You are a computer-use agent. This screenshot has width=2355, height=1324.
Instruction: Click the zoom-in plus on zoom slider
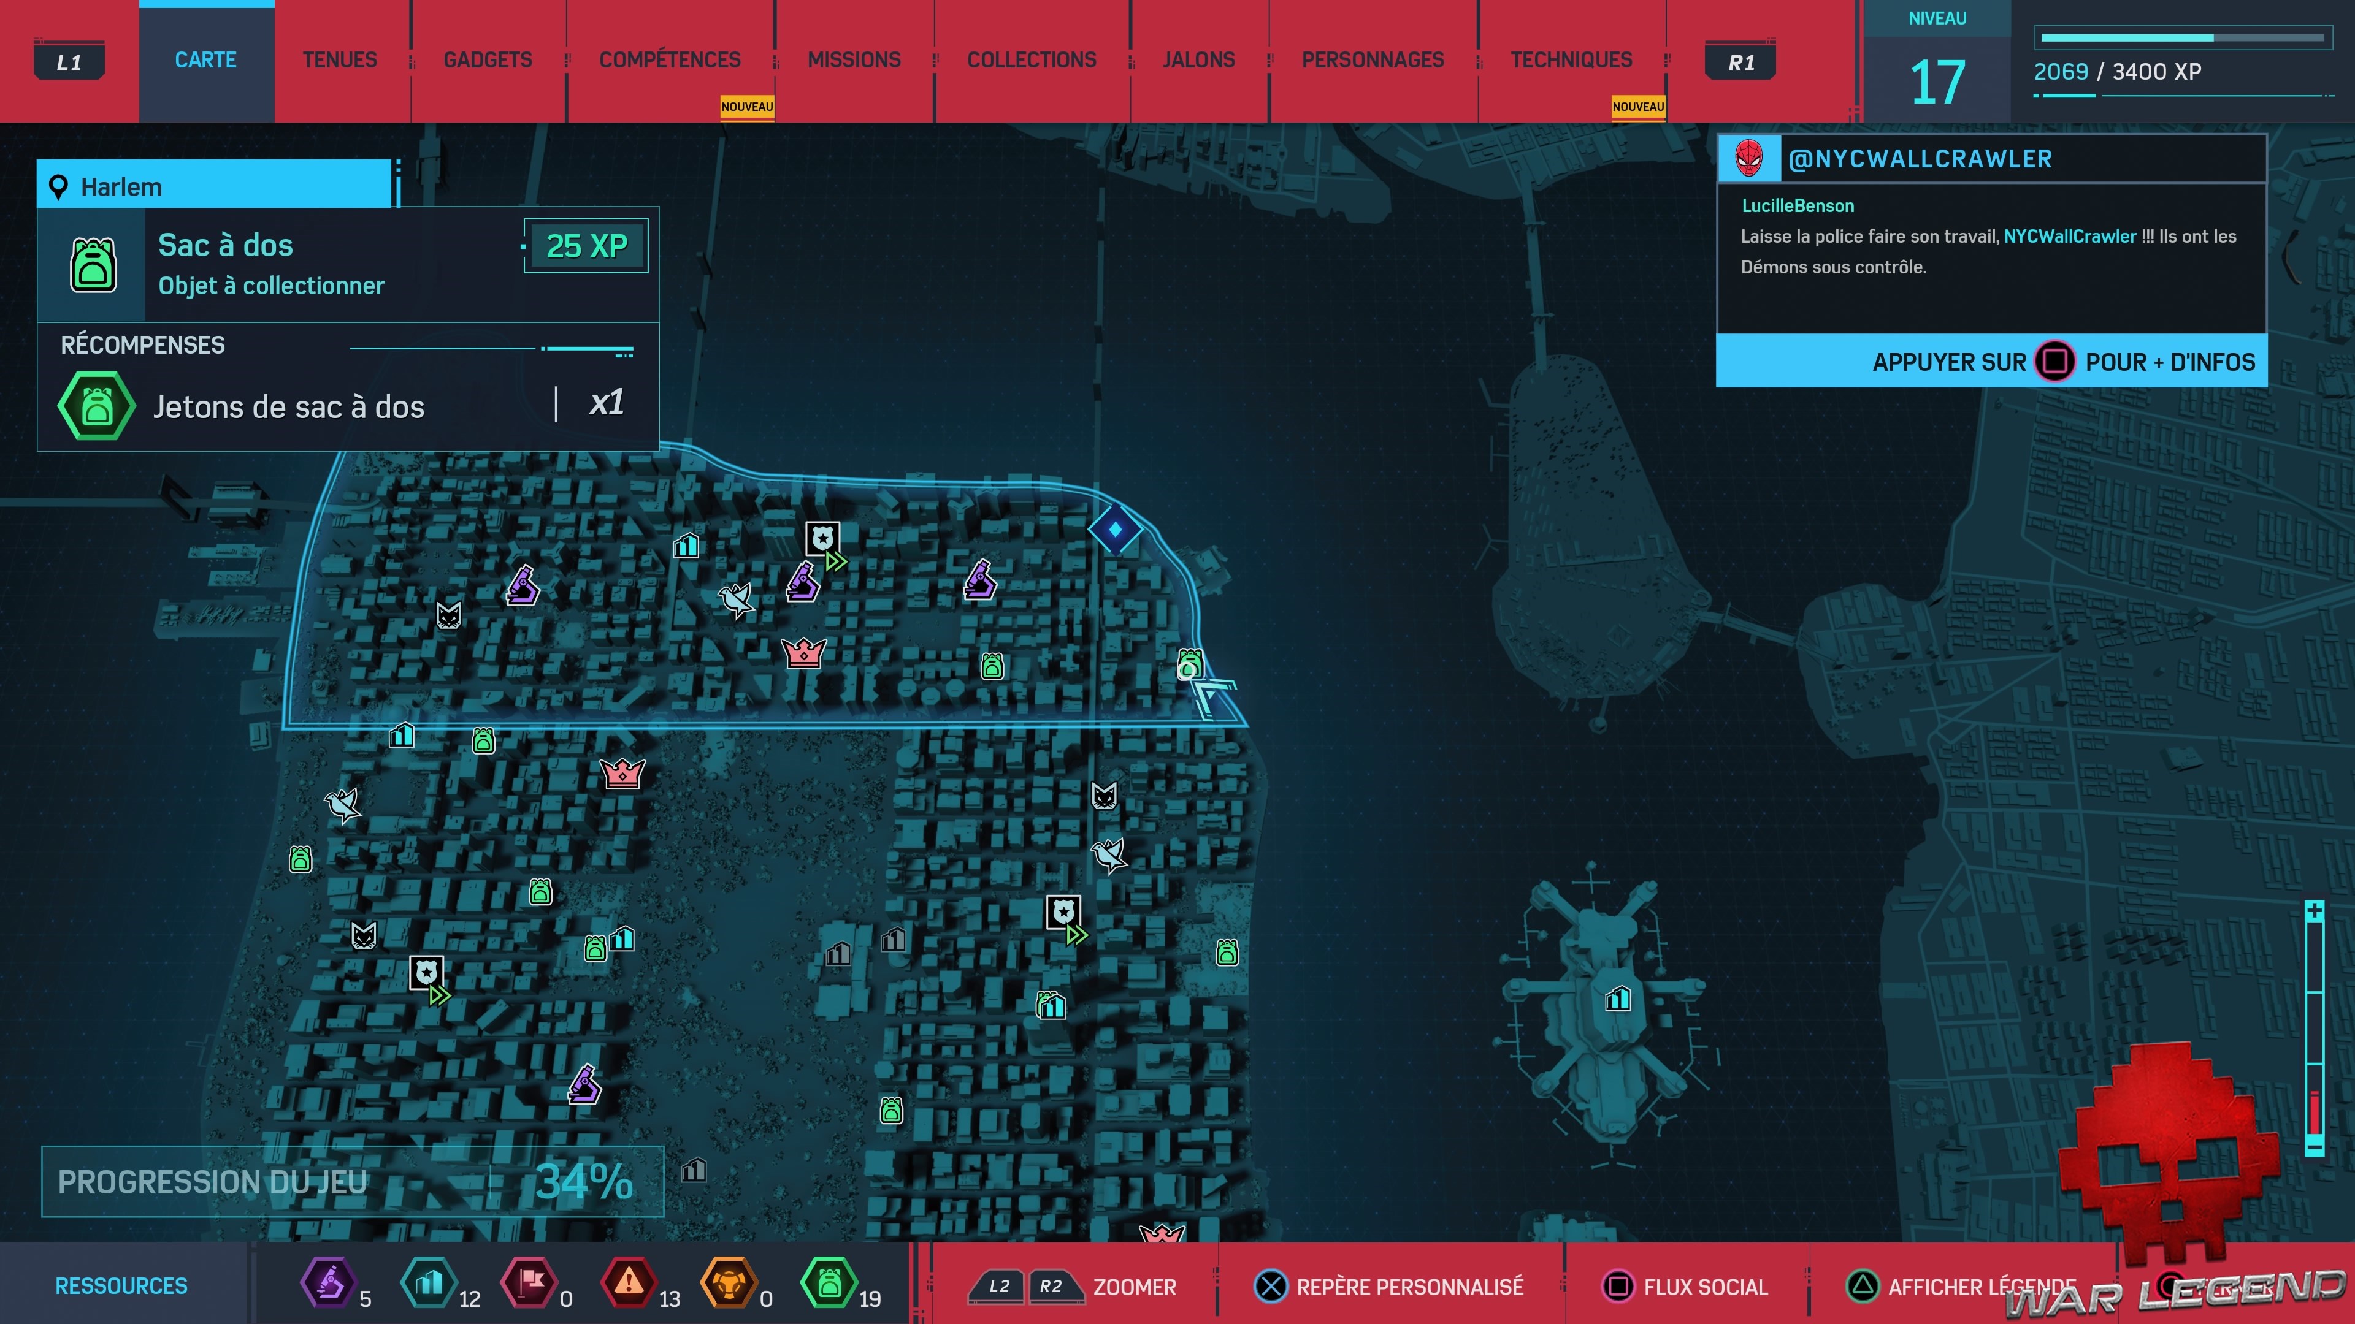(2314, 911)
